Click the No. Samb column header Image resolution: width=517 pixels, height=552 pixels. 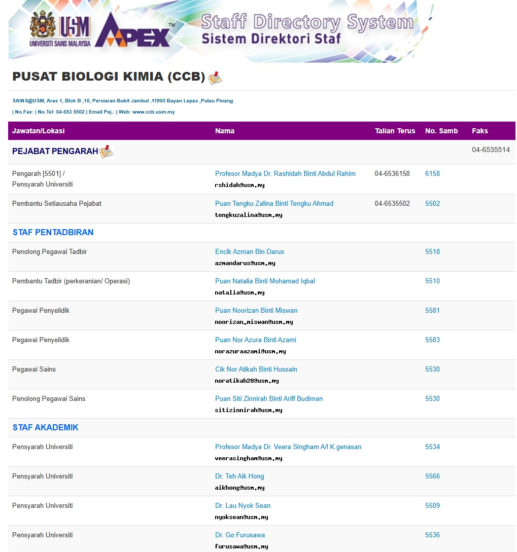point(441,131)
